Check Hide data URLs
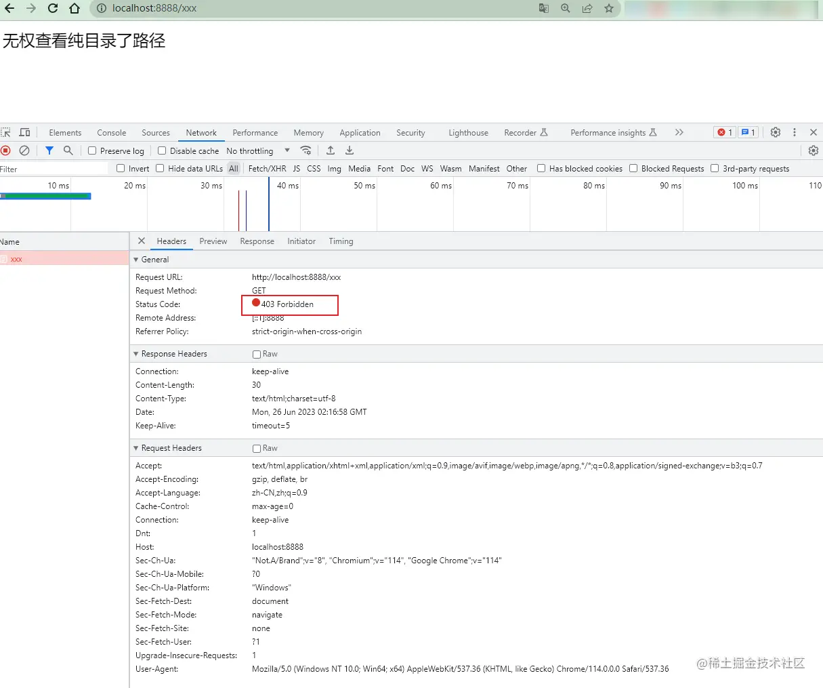This screenshot has height=688, width=823. (160, 168)
